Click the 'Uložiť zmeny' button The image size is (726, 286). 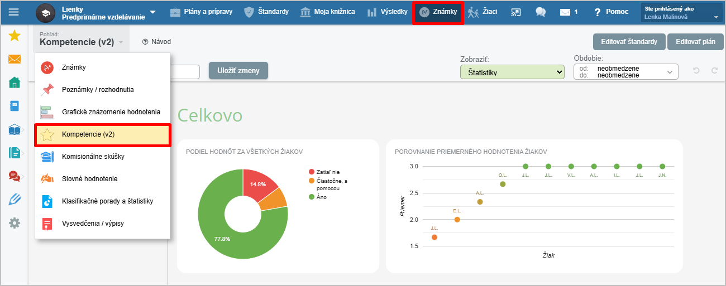click(x=238, y=70)
